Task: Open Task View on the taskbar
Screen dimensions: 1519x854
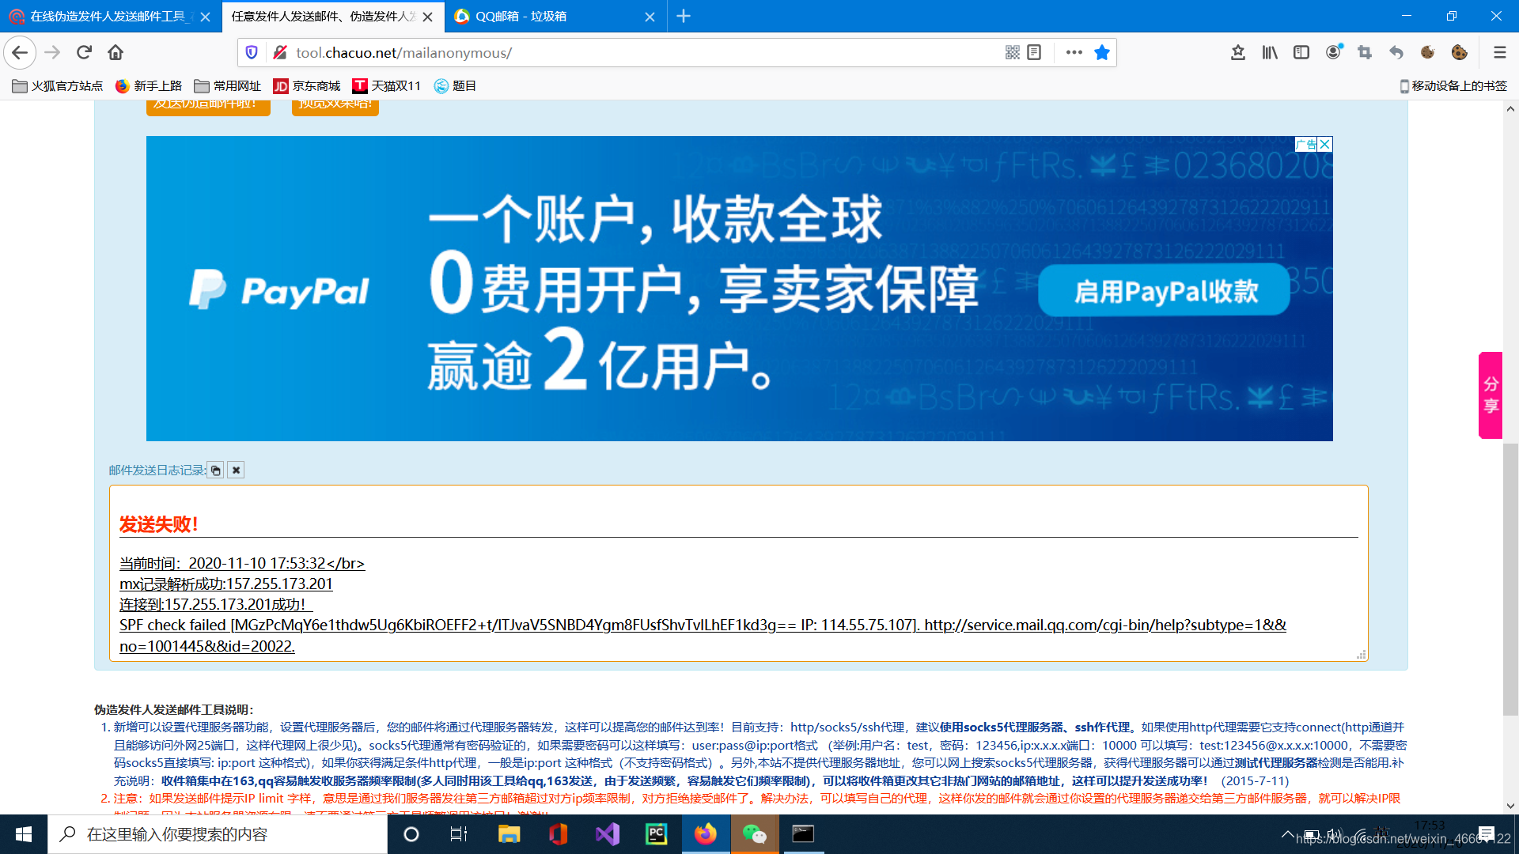Action: pos(459,834)
